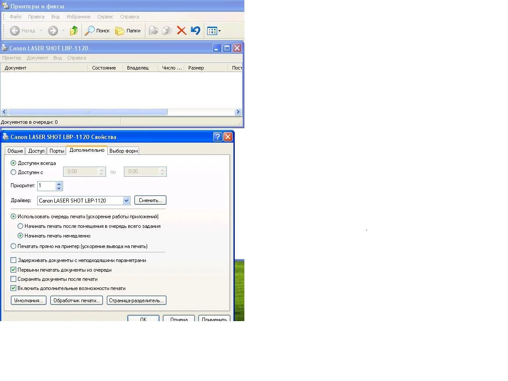Select Начинать печать после помещения всего задания
508x381 pixels.
[21, 226]
